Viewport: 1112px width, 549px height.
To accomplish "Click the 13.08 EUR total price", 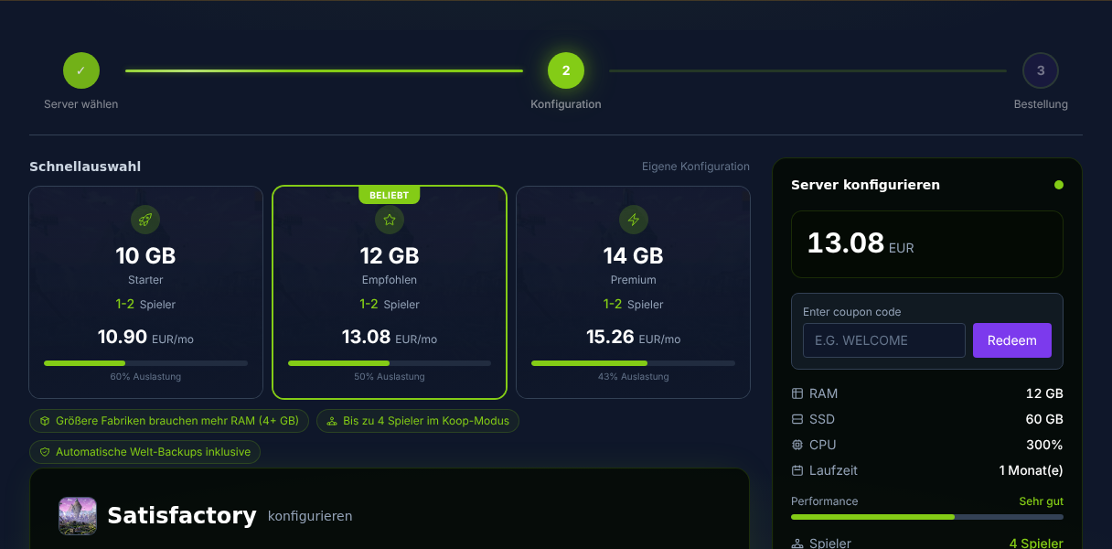I will tap(861, 243).
